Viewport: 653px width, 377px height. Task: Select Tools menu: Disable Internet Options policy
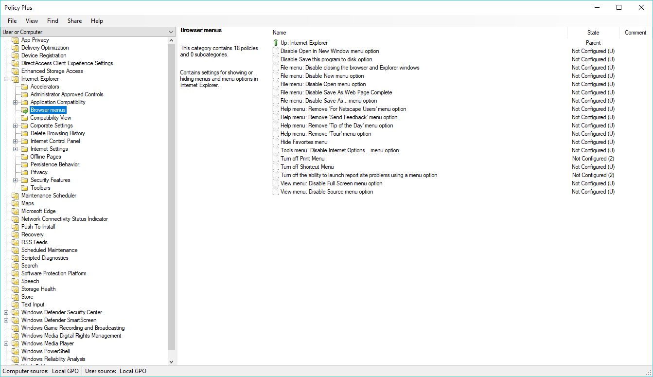click(339, 150)
